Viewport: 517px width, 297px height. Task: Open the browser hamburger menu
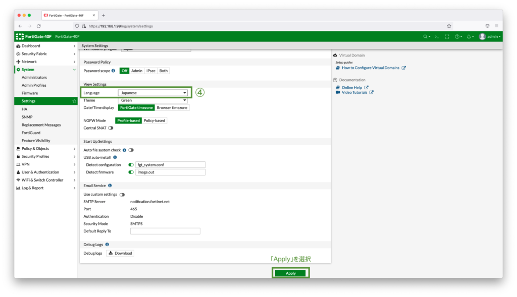(x=497, y=26)
